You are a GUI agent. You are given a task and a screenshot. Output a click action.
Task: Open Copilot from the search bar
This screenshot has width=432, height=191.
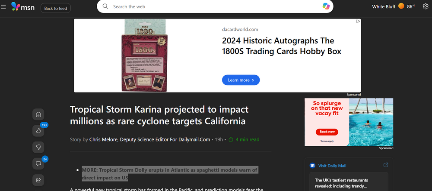point(326,6)
